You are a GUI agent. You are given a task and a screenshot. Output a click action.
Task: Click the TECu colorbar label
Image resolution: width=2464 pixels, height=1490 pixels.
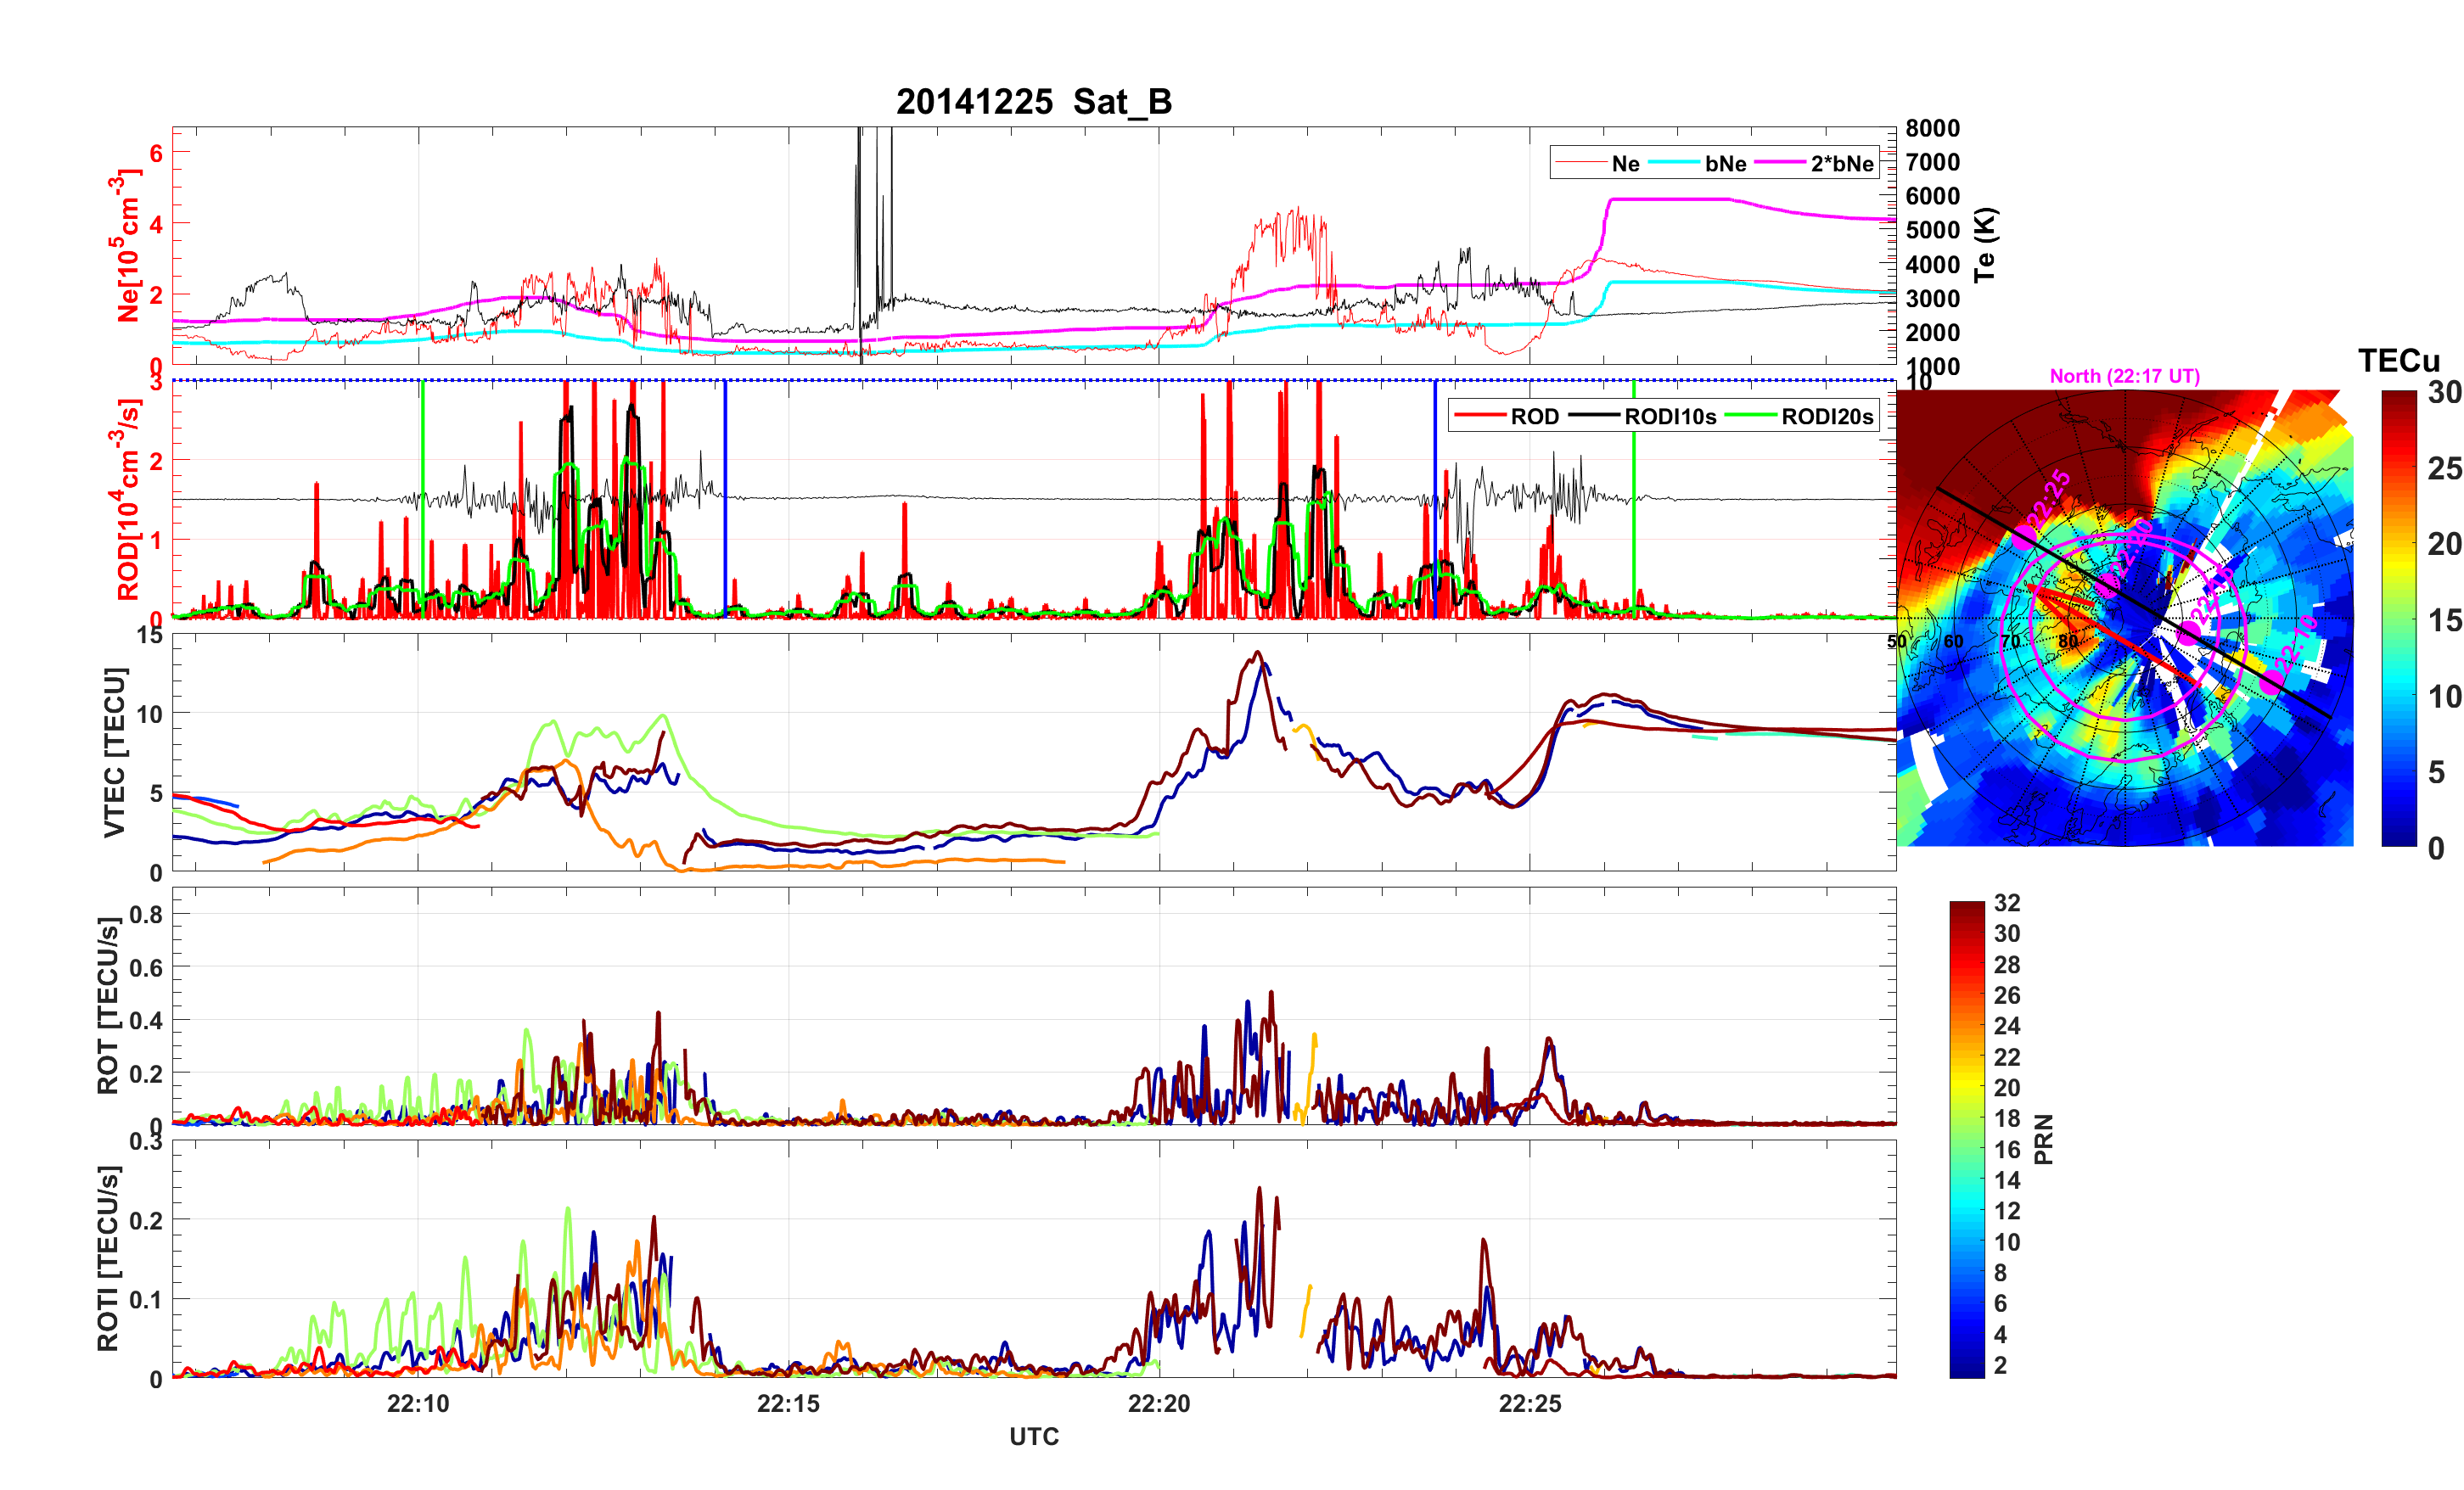[2398, 361]
